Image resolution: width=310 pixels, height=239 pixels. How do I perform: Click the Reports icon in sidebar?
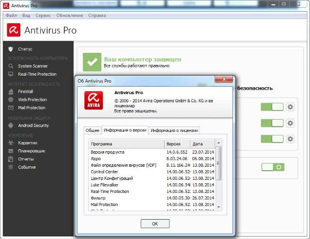pyautogui.click(x=11, y=159)
